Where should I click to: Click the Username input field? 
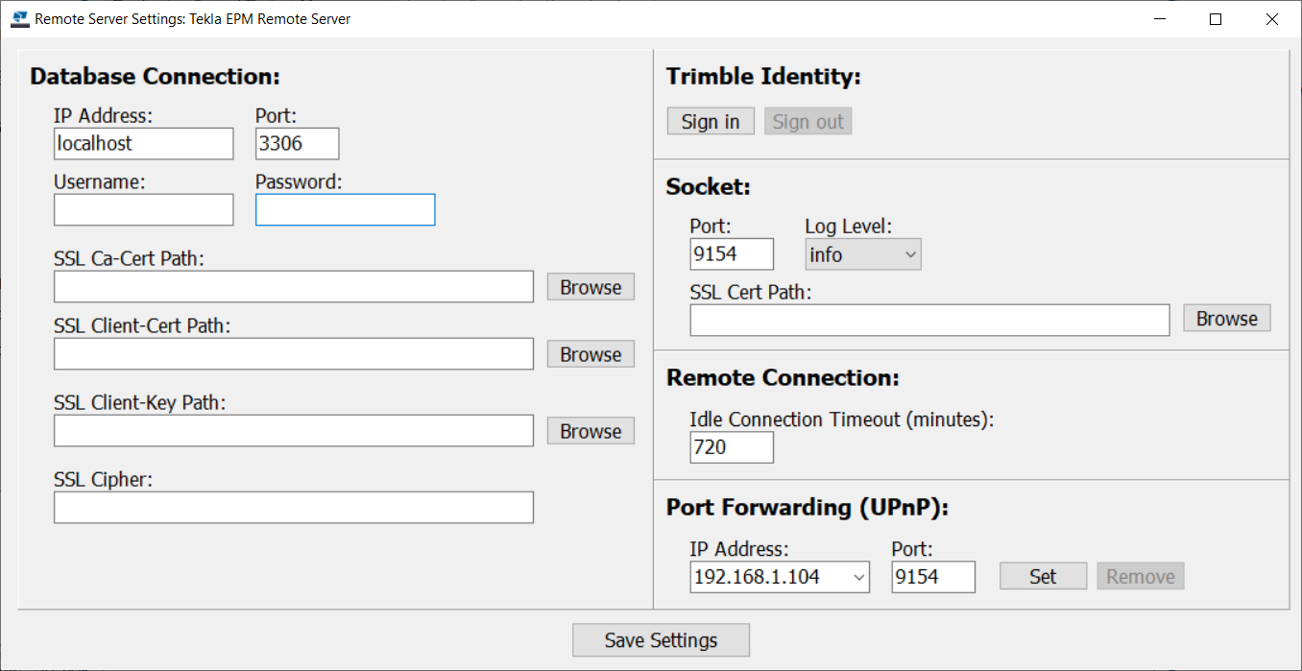(x=143, y=209)
